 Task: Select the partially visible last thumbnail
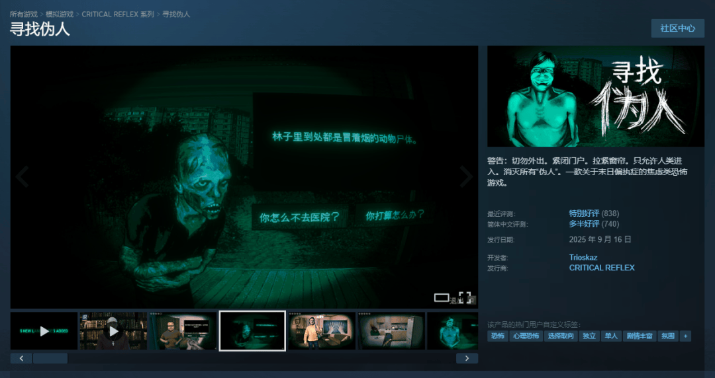453,331
